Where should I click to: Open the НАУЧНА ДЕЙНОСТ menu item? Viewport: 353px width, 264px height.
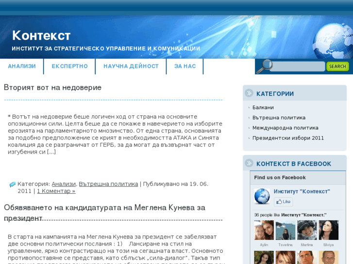pyautogui.click(x=131, y=66)
